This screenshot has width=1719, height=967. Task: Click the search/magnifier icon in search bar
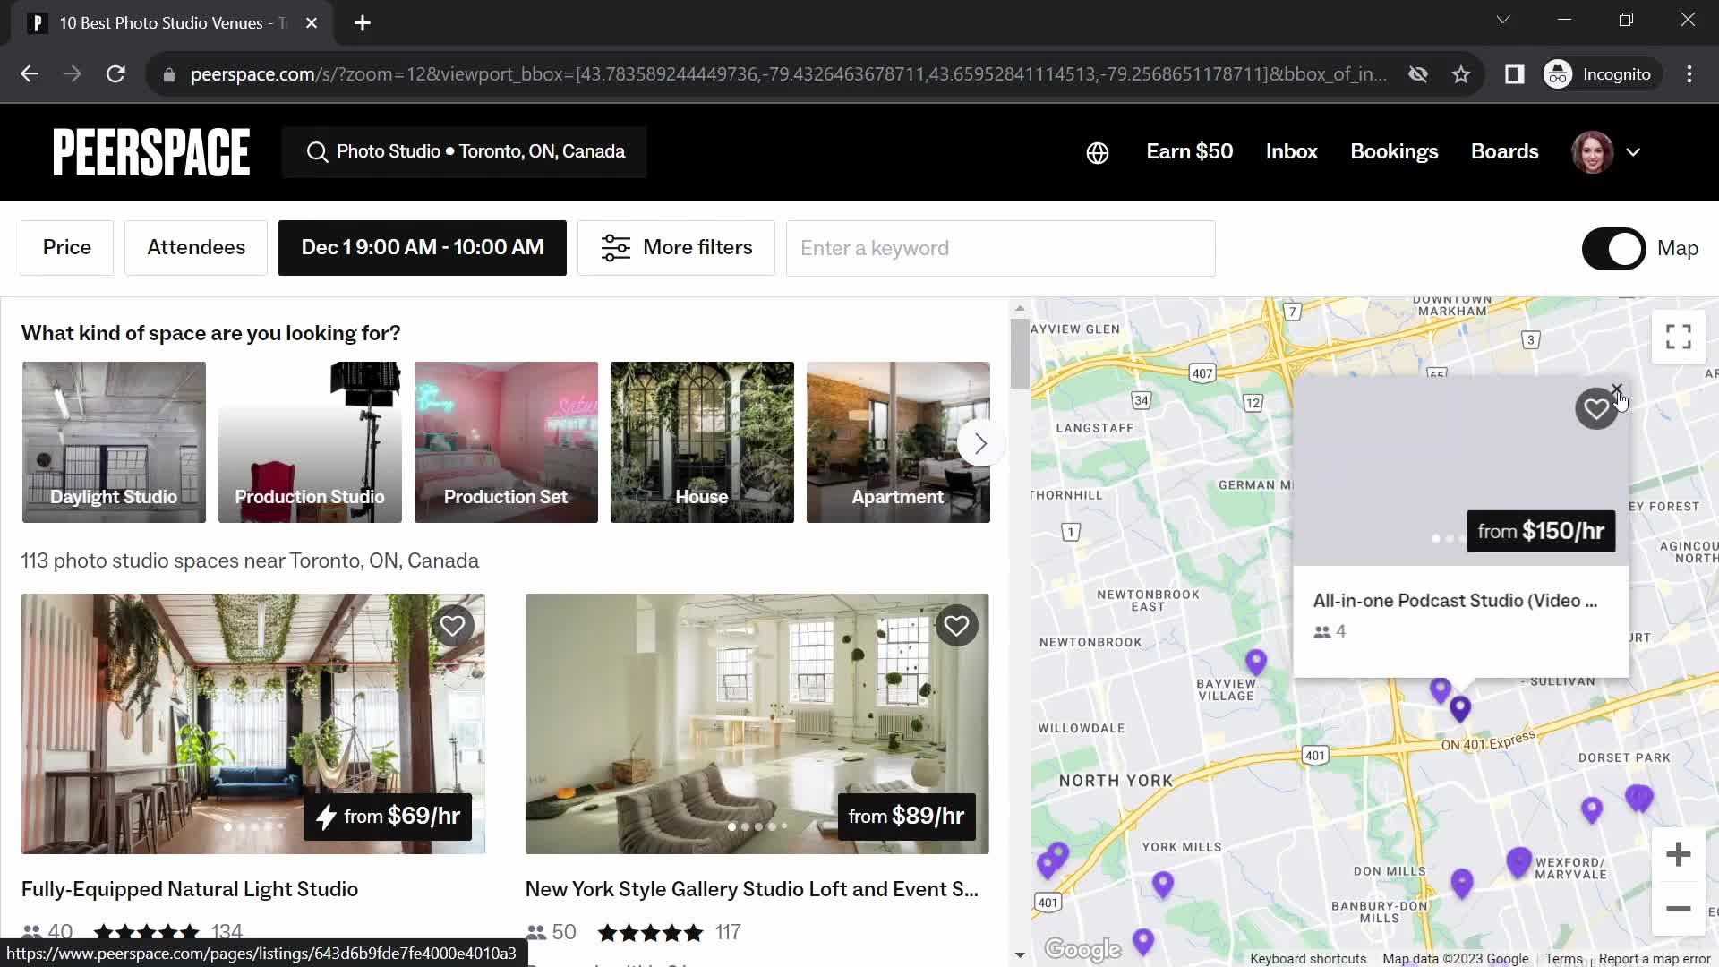tap(318, 151)
